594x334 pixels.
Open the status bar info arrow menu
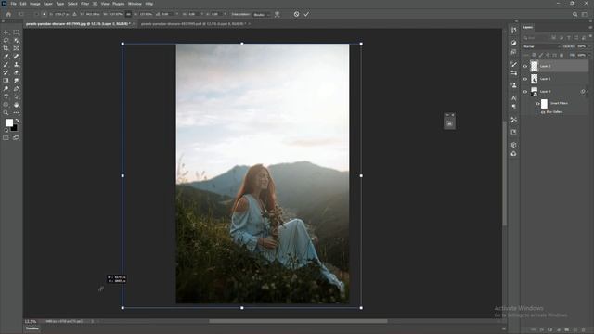pos(92,321)
